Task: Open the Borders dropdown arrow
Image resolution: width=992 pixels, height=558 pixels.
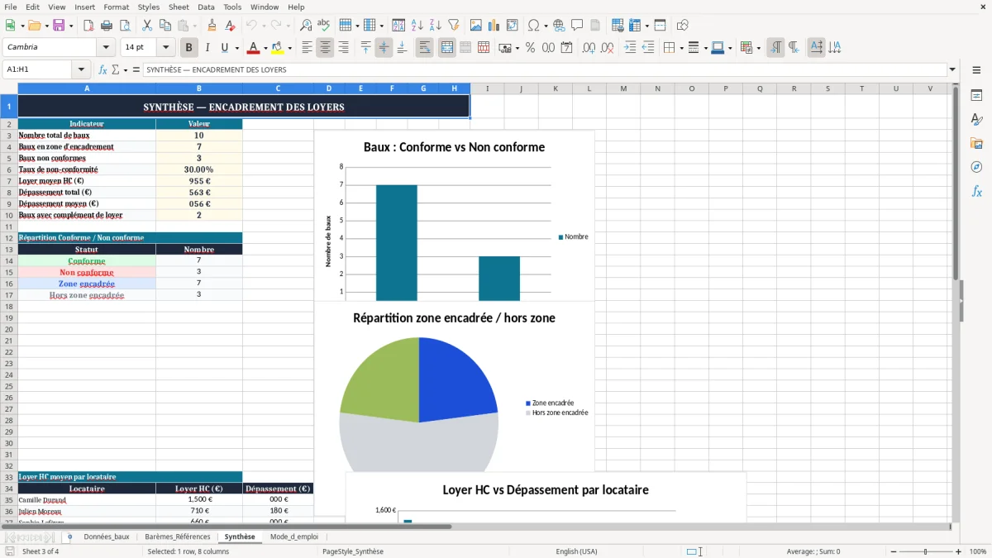Action: point(680,48)
